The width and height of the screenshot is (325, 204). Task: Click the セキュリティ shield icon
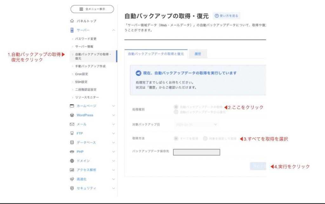click(72, 188)
